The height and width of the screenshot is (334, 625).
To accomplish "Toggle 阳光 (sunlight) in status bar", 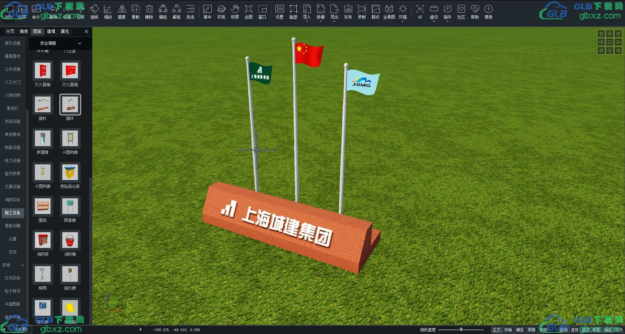I will point(619,330).
